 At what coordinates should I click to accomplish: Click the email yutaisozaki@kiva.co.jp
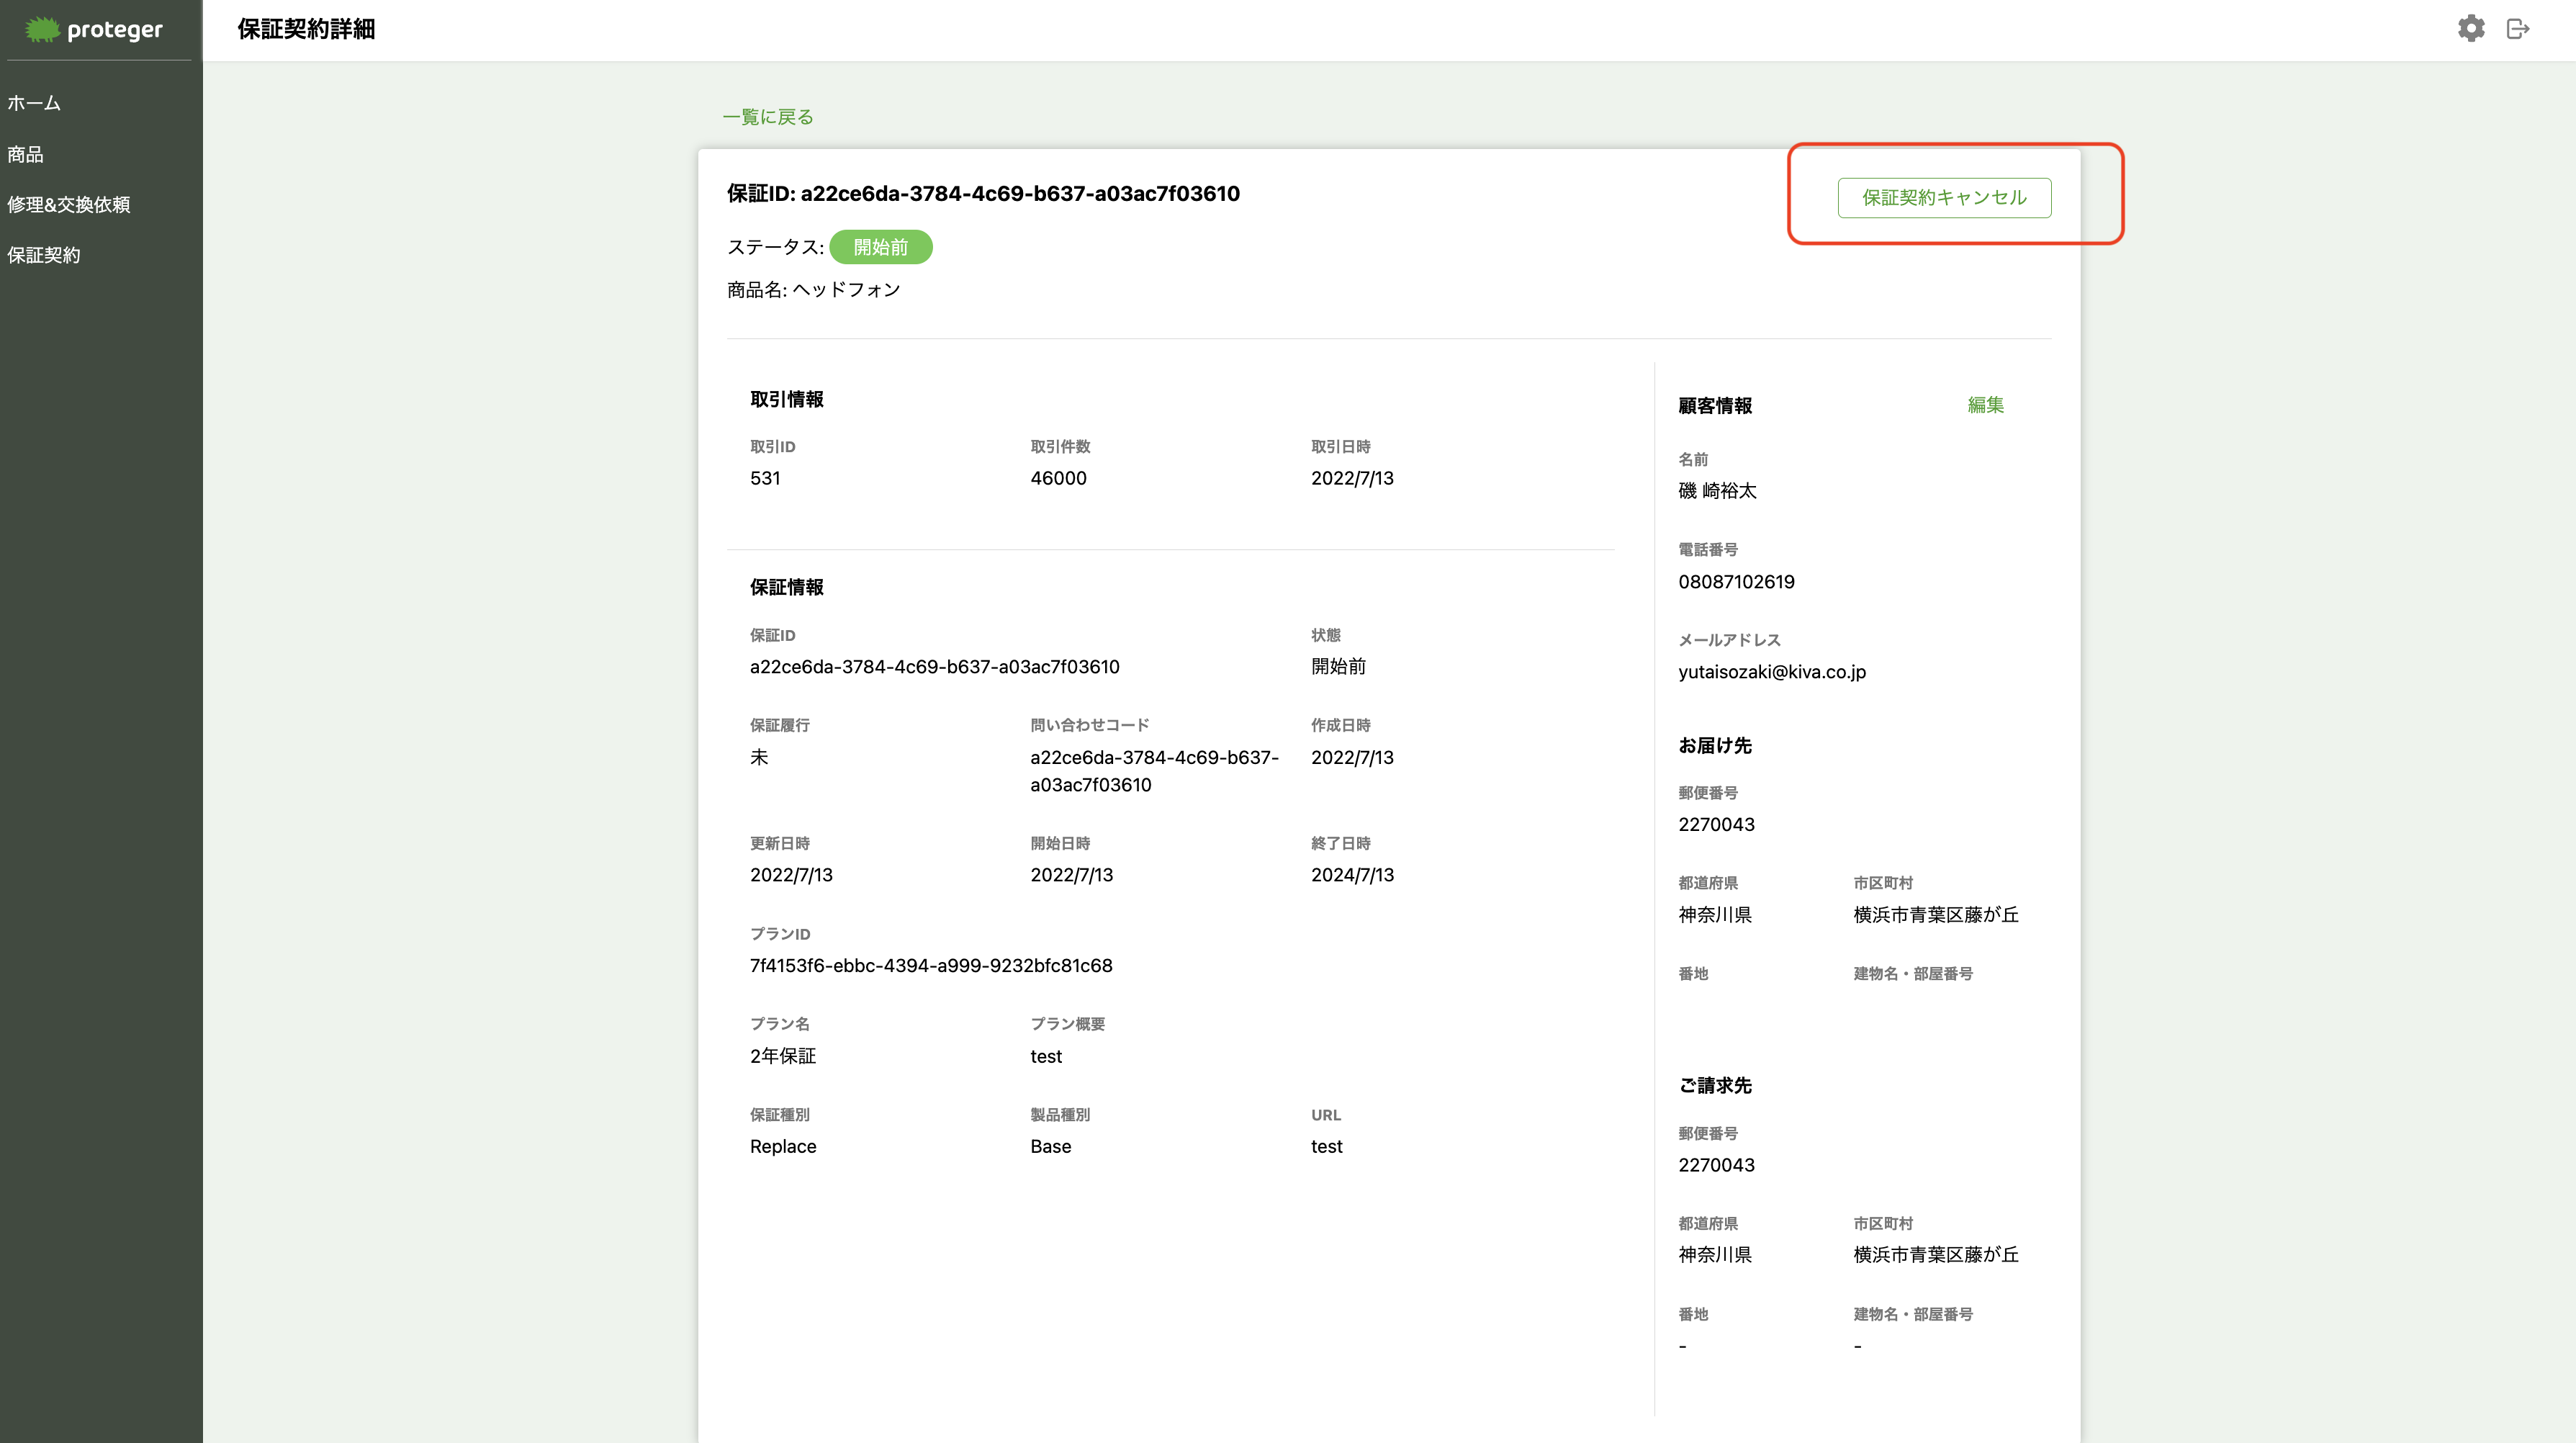[x=1771, y=672]
